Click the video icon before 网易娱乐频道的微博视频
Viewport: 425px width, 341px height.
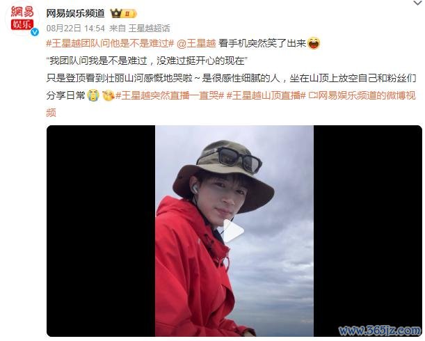coord(313,95)
